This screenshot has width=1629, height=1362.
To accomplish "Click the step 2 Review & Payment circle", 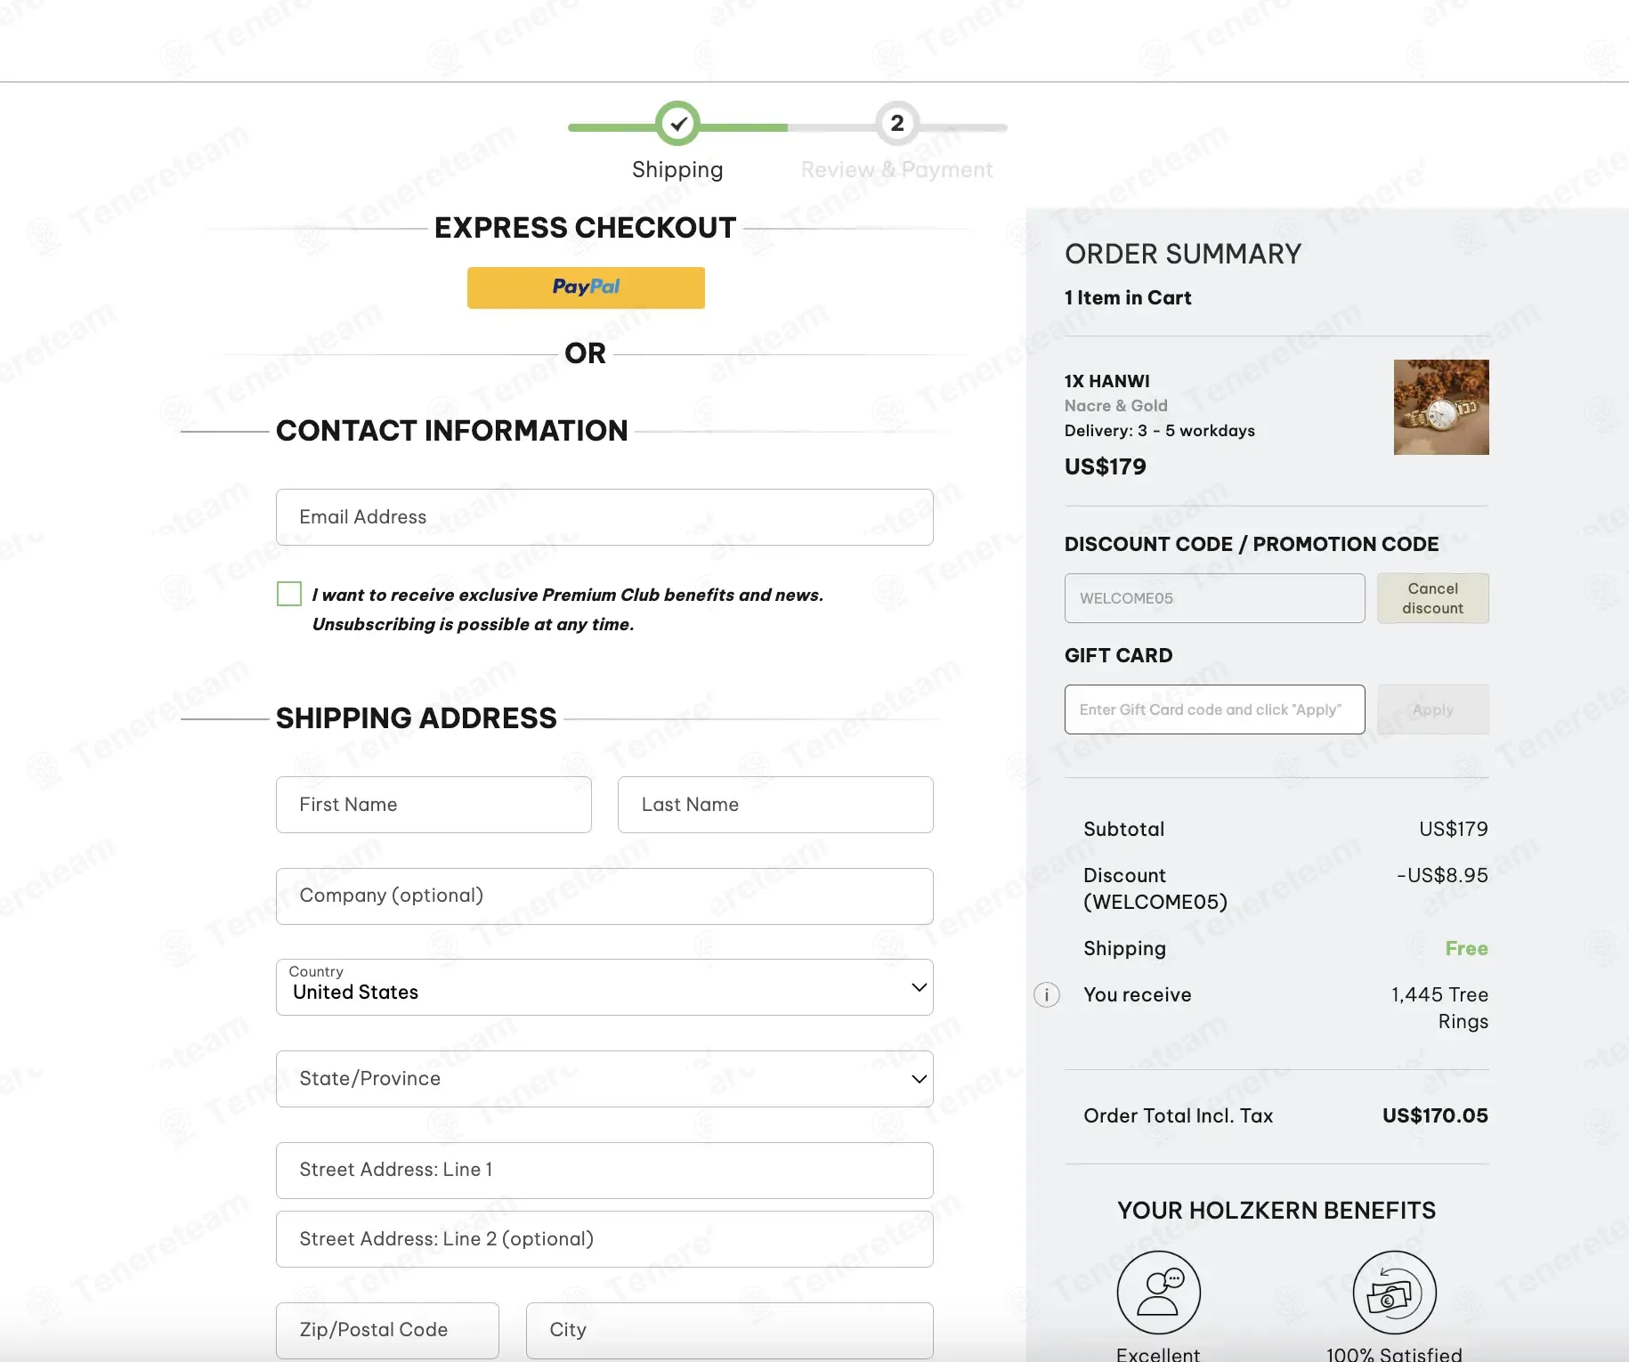I will coord(897,124).
